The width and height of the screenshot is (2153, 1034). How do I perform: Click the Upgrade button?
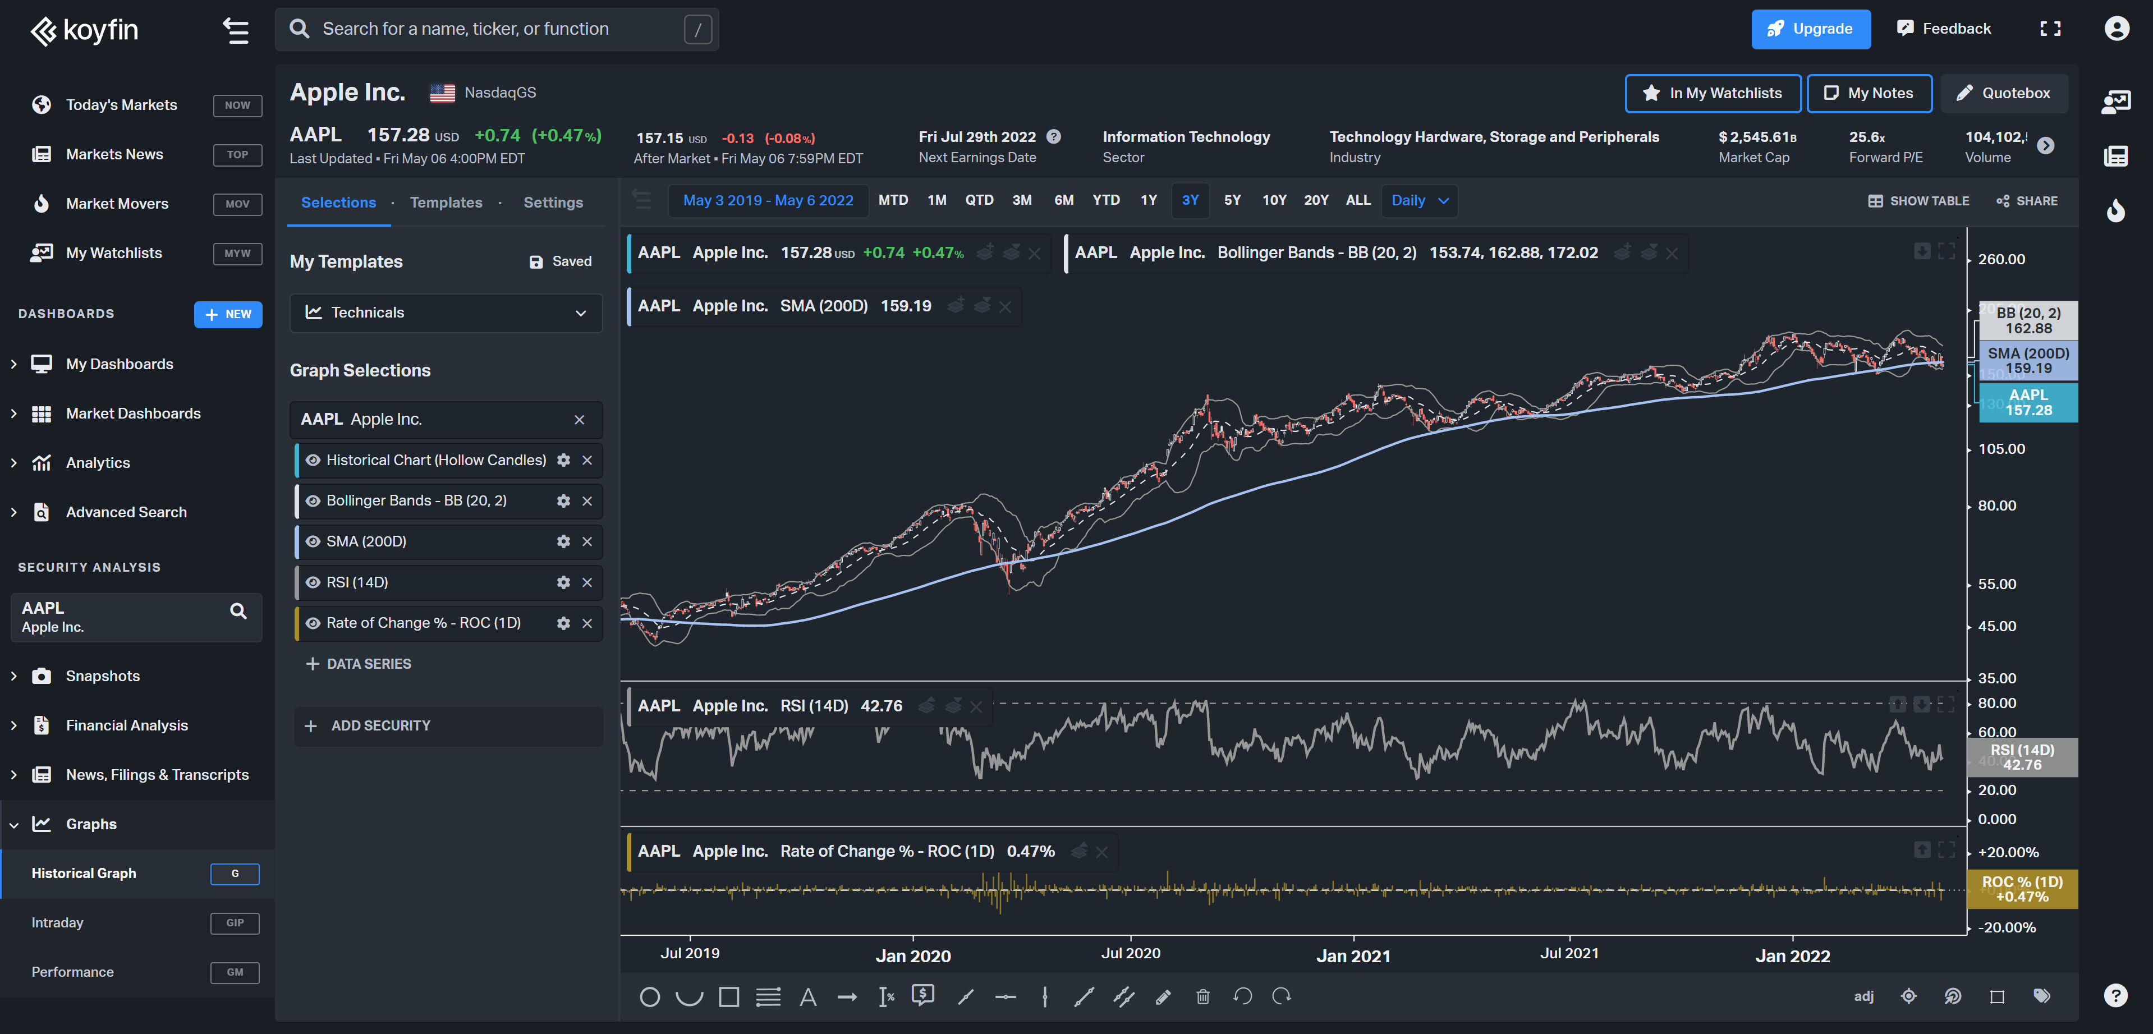tap(1810, 29)
